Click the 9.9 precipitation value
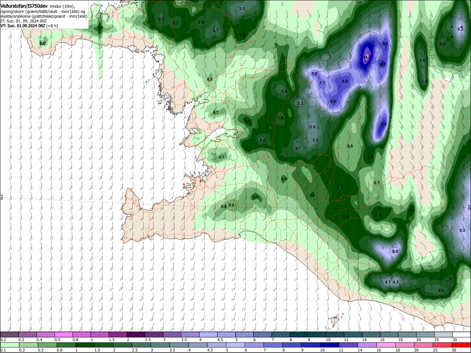This screenshot has width=471, height=353. pyautogui.click(x=383, y=124)
